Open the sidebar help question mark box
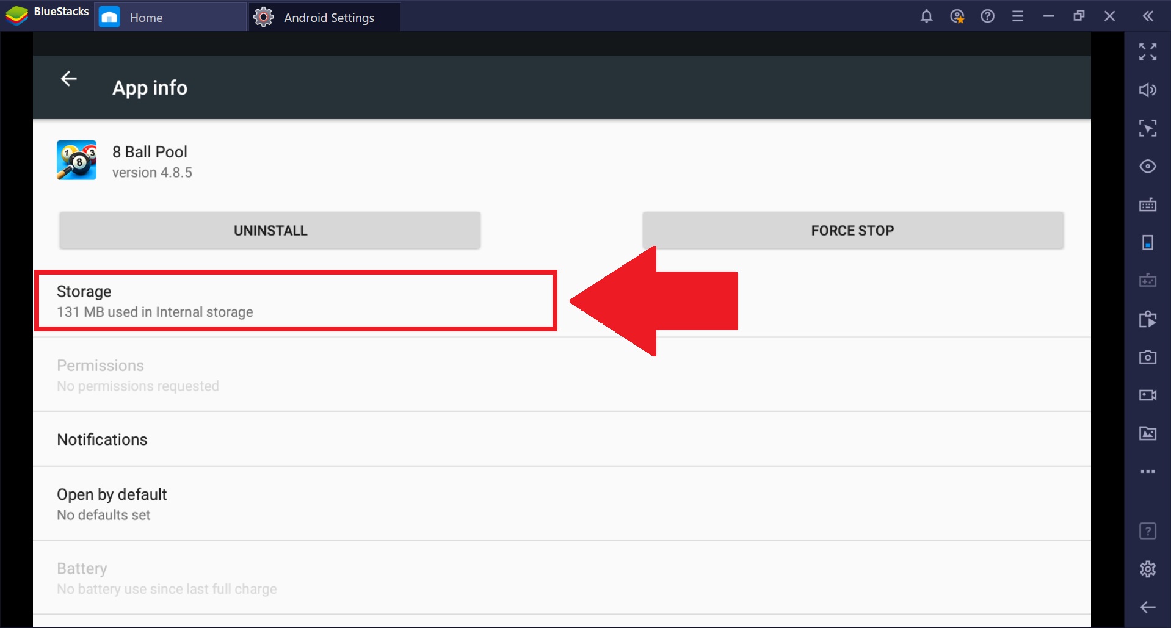 1148,531
